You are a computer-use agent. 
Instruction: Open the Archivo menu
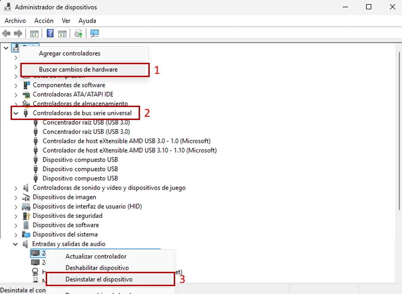[15, 21]
